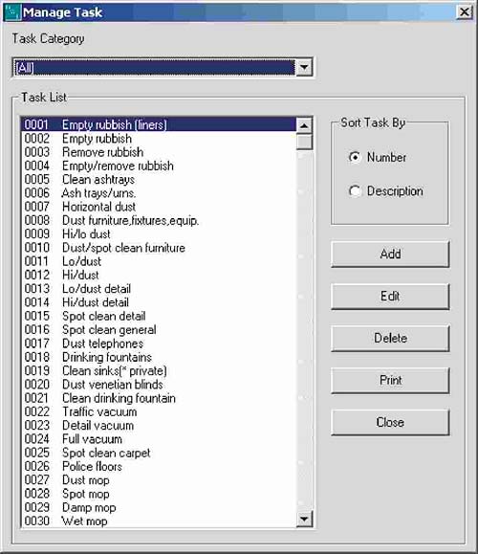Click the Close button
This screenshot has height=554, width=478.
[x=390, y=422]
